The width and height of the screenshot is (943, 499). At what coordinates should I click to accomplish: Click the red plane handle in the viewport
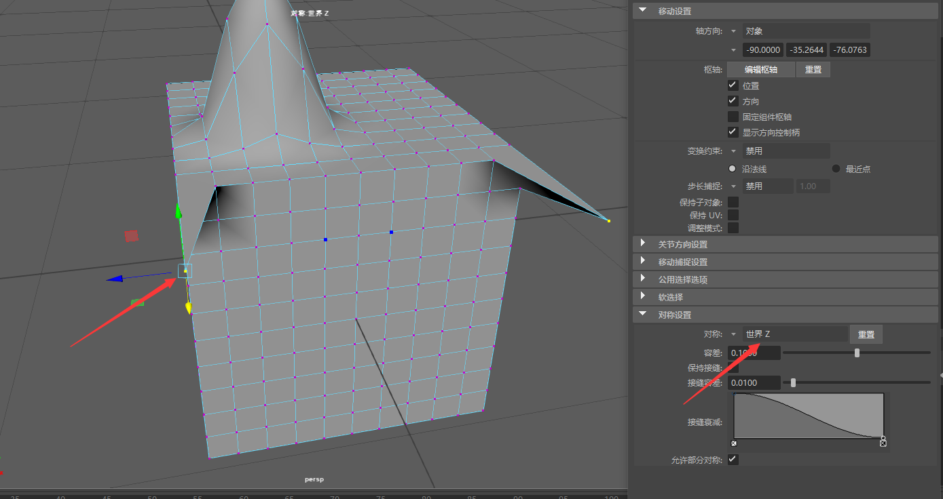[x=132, y=235]
